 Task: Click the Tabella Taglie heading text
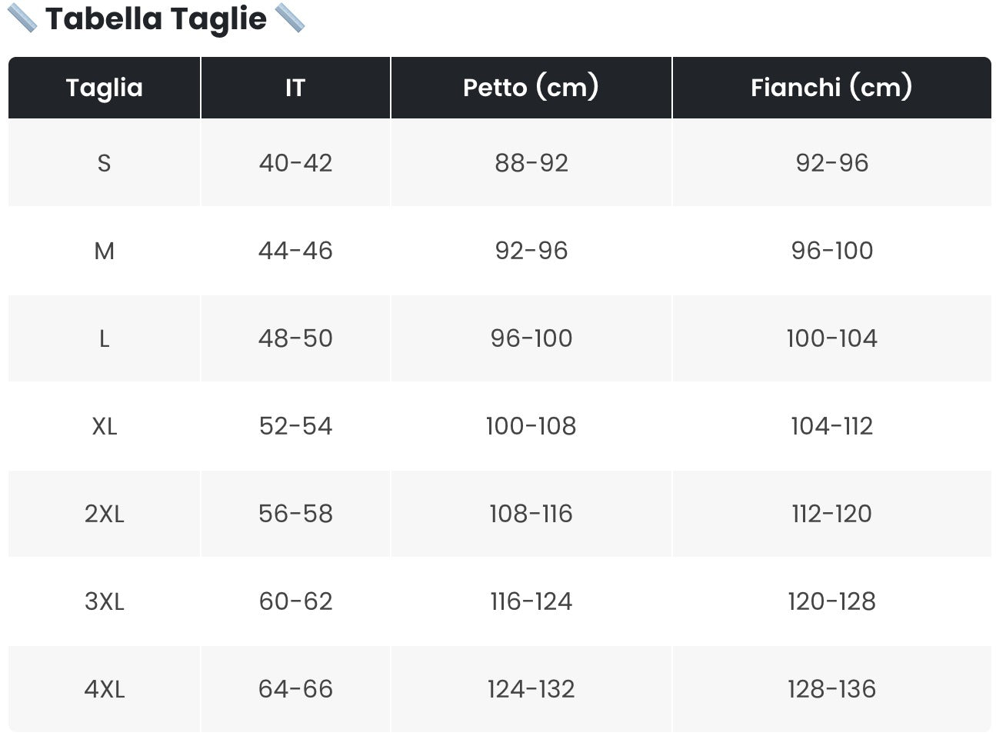coord(156,18)
